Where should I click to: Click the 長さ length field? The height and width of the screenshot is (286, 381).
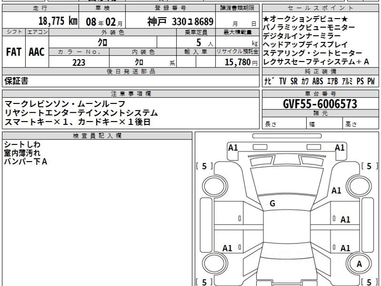point(284,123)
